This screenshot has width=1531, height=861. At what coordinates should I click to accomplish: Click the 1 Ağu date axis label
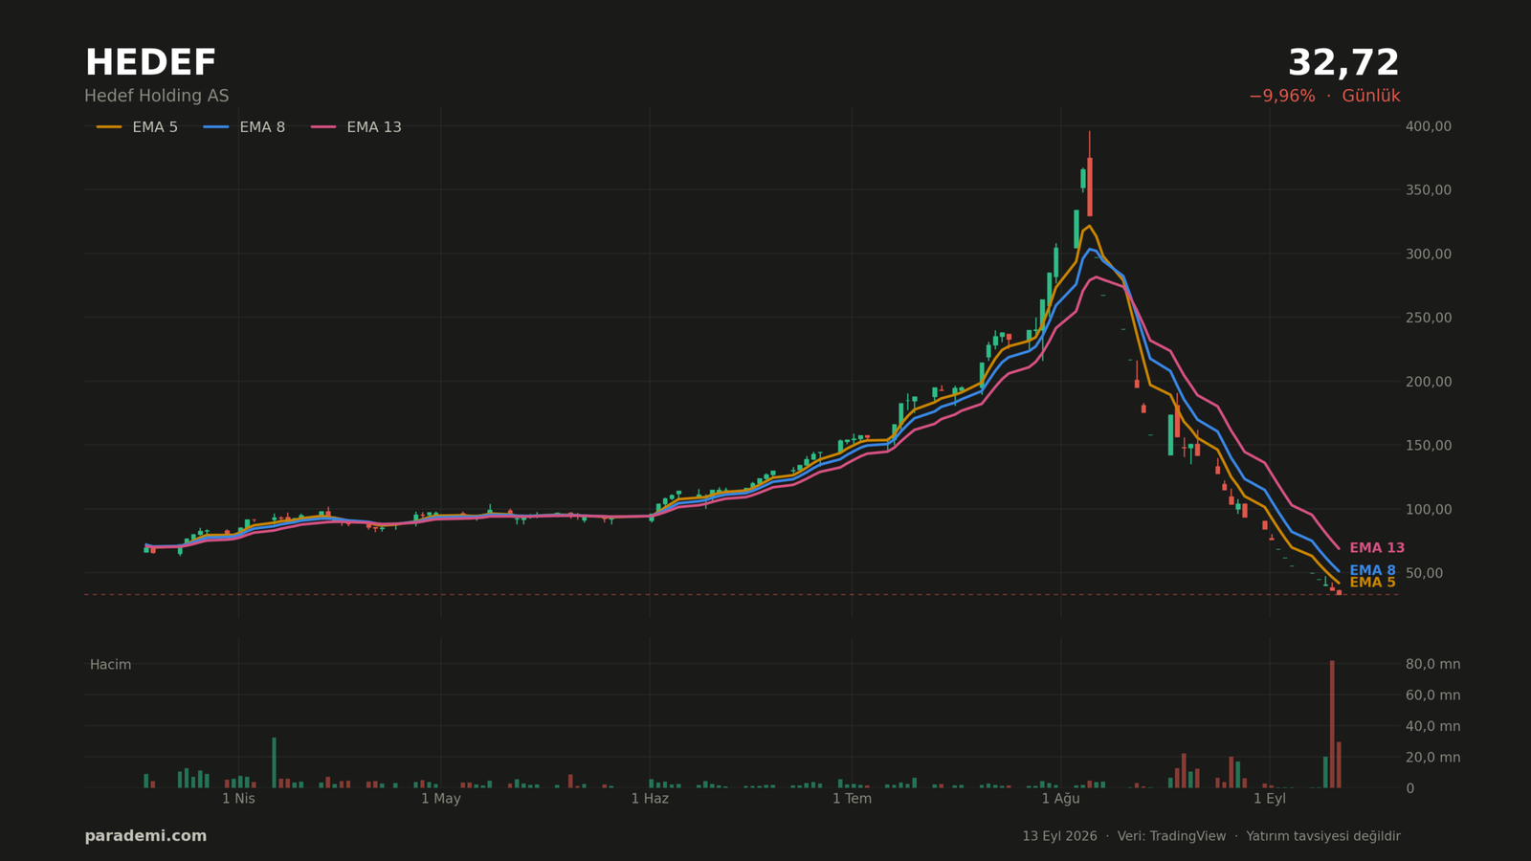click(x=1060, y=799)
